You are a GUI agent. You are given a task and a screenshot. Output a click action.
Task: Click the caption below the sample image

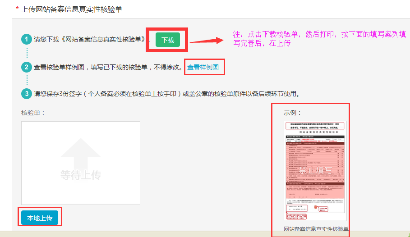click(316, 229)
